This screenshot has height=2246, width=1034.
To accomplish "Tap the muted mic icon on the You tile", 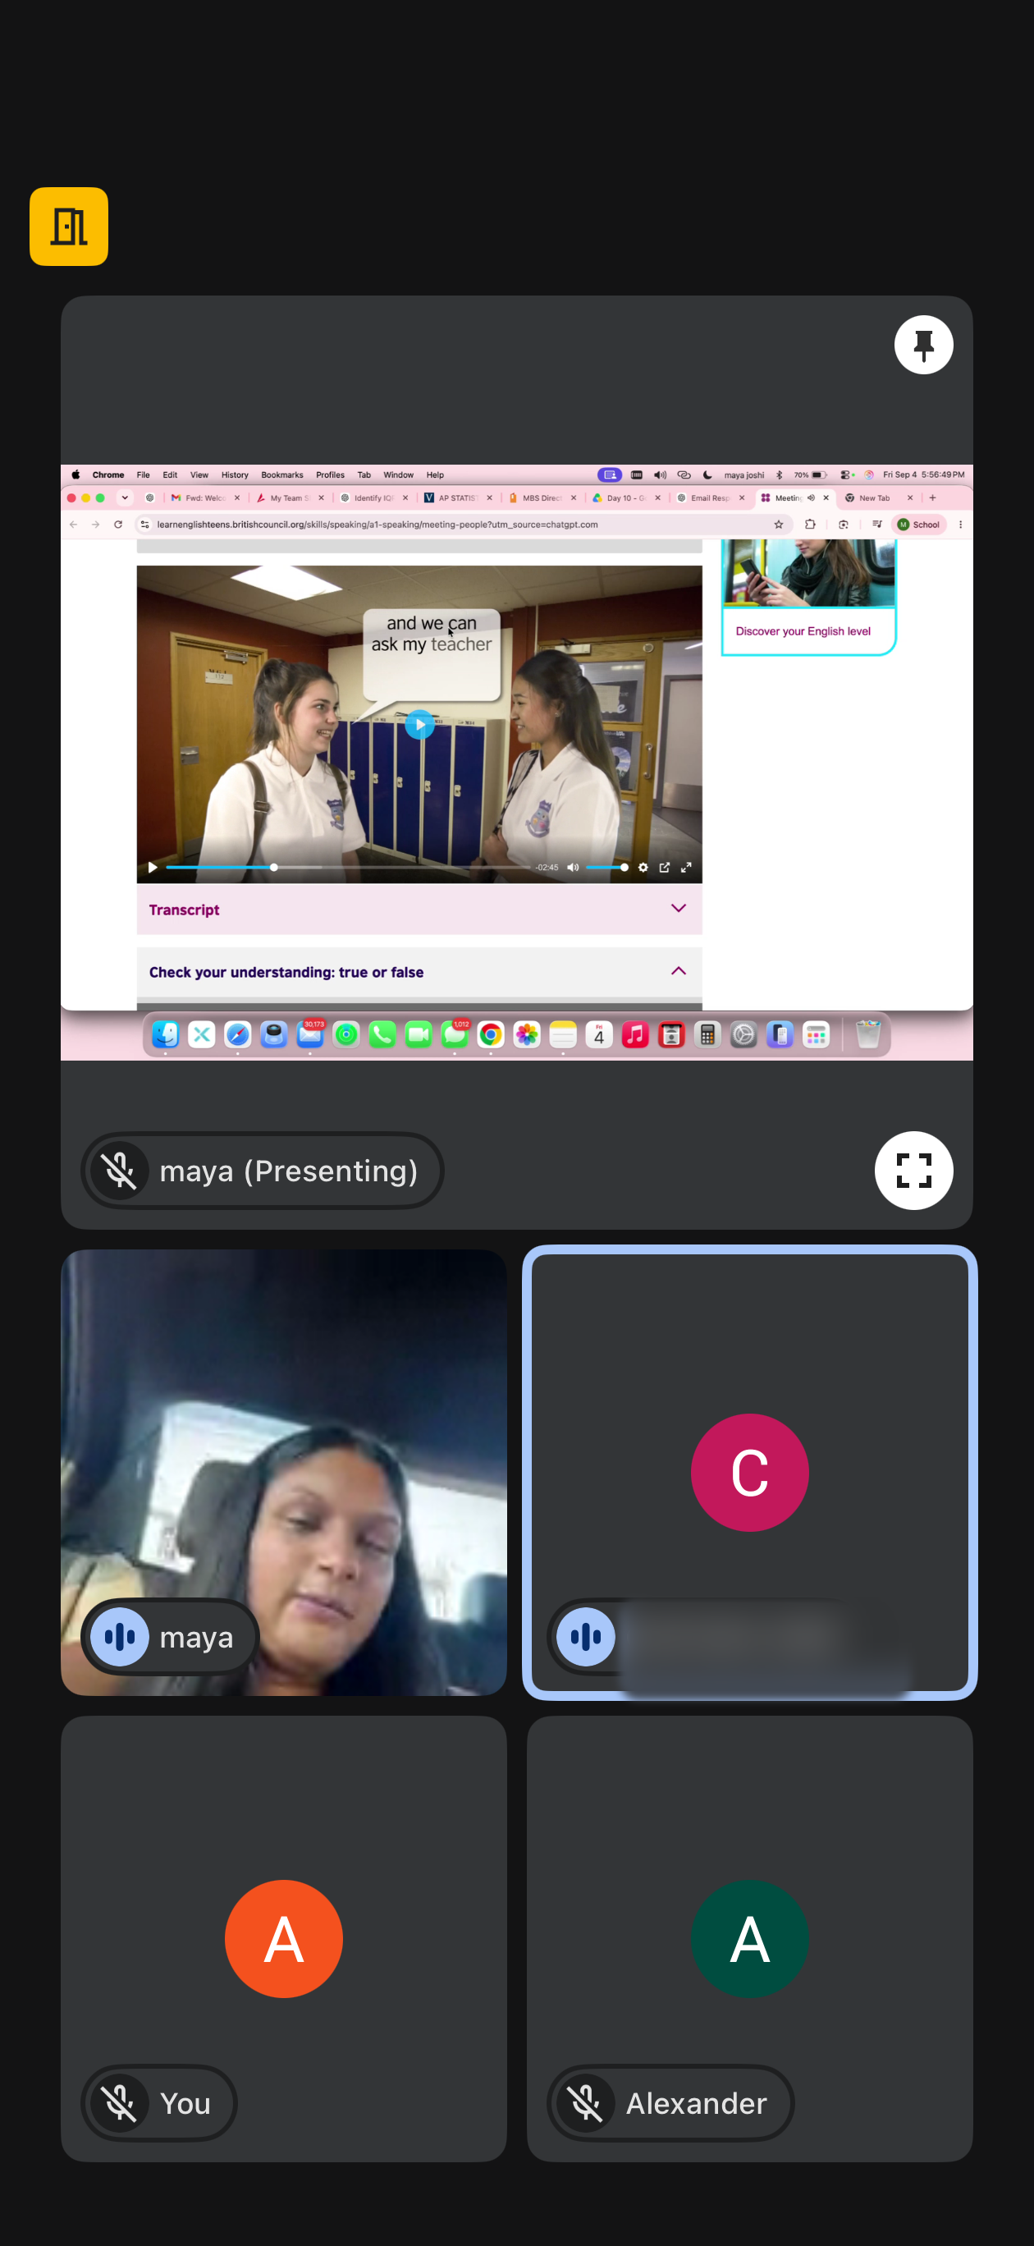I will tap(120, 2103).
